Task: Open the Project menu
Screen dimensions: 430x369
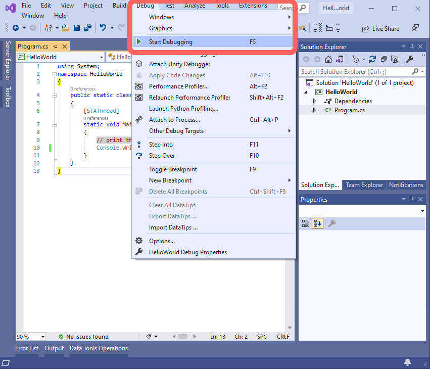Action: 93,6
